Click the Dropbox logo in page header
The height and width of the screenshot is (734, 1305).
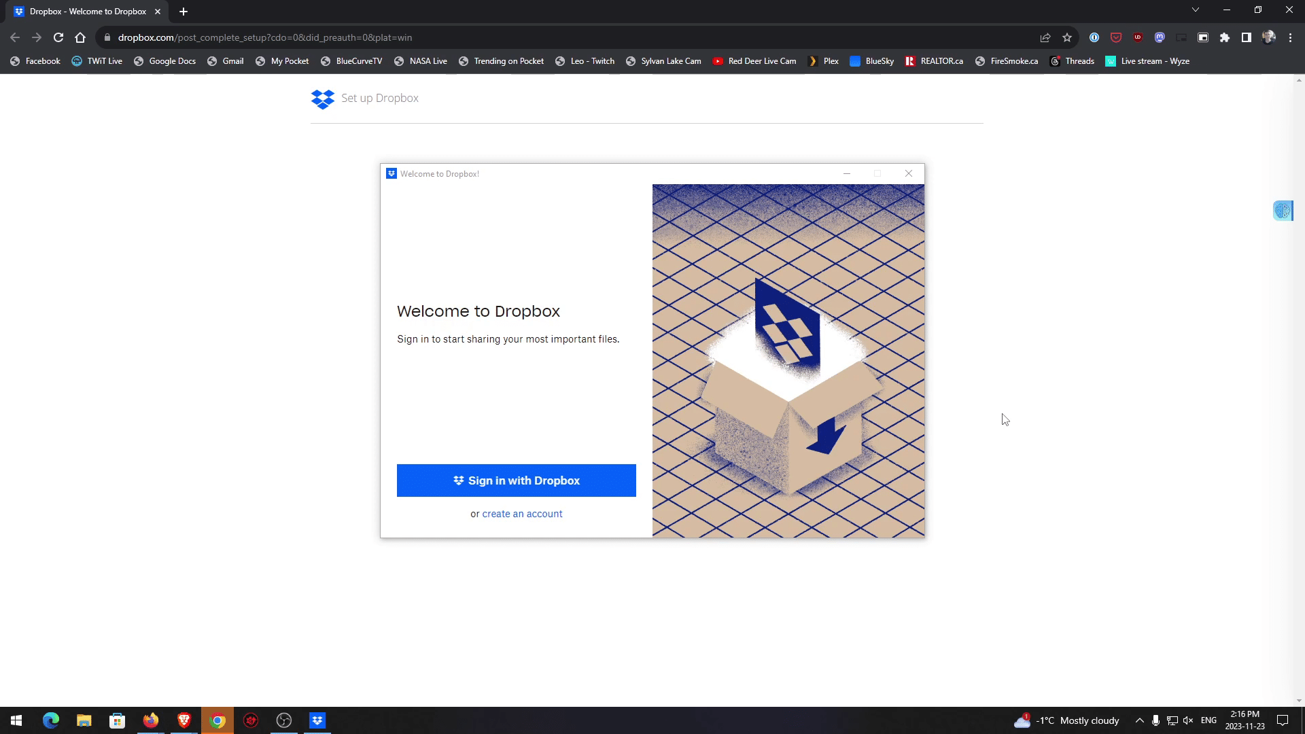(x=323, y=99)
